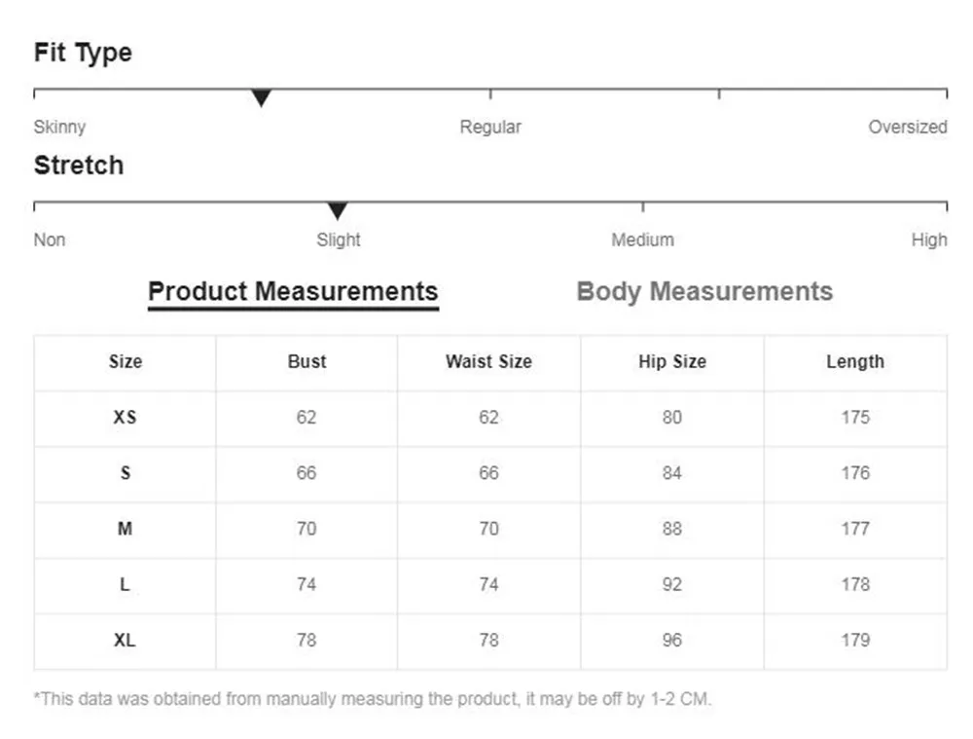Screen dimensions: 973x739
Task: Click the Hip Size column header
Action: pyautogui.click(x=671, y=362)
